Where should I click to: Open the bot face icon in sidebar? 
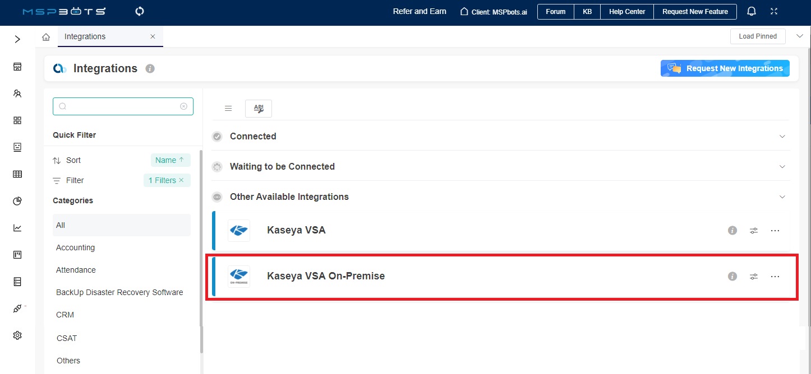pyautogui.click(x=17, y=147)
